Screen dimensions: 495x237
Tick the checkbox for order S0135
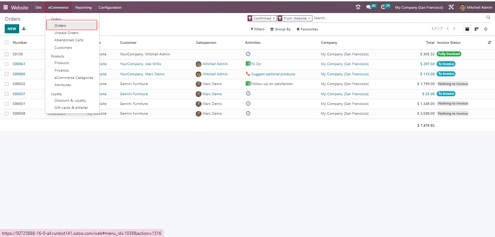click(7, 54)
